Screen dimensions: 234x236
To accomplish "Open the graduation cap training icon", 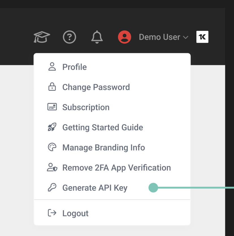I will point(42,37).
